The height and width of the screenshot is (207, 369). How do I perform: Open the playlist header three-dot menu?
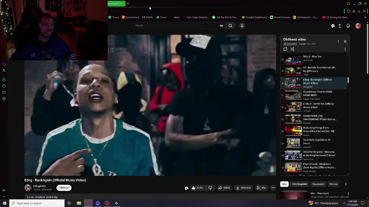pos(338,41)
